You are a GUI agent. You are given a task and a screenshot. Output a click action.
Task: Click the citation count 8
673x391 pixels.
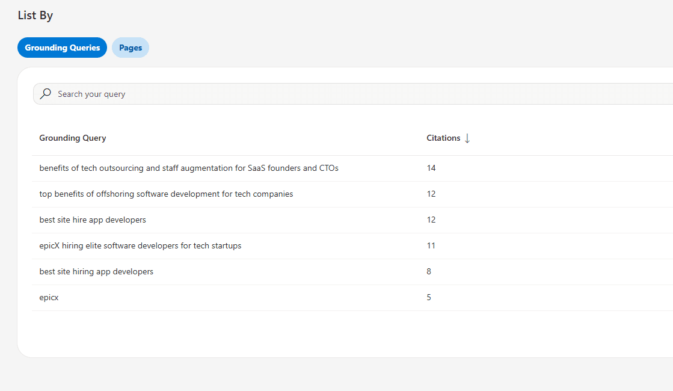click(429, 271)
